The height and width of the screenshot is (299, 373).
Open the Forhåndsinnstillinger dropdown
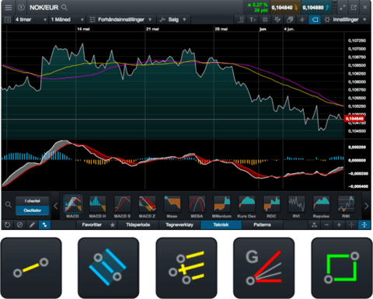click(x=120, y=19)
